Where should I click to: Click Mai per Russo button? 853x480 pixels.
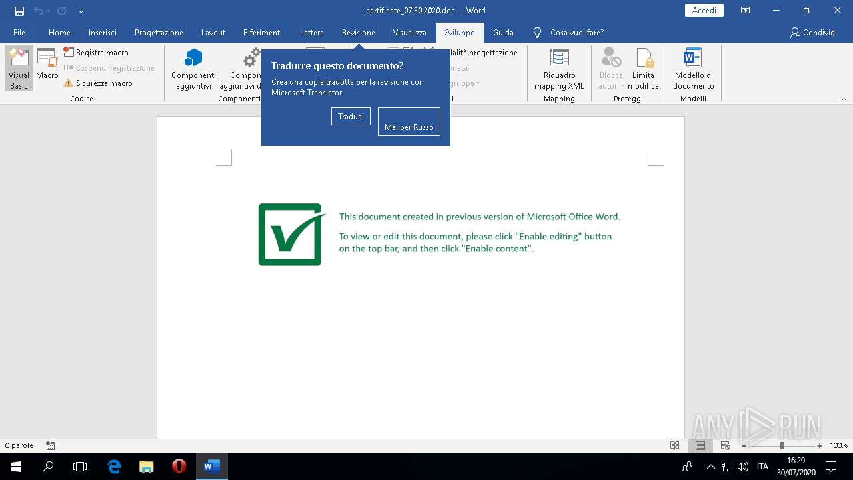pos(409,121)
